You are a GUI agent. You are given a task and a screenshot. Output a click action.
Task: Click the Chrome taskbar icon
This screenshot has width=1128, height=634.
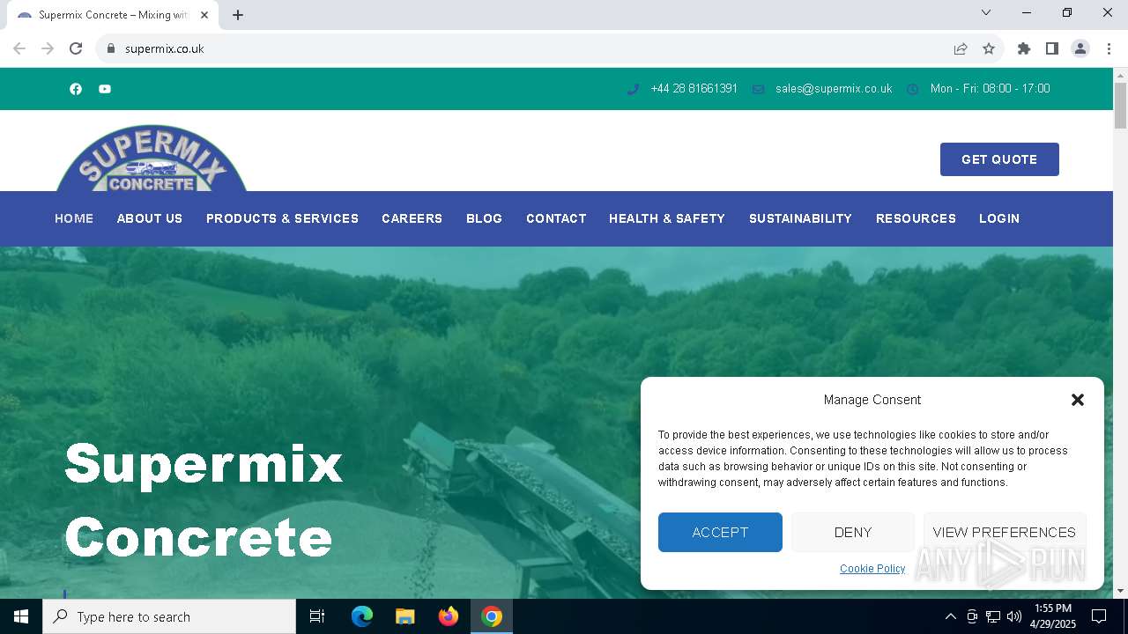[492, 616]
